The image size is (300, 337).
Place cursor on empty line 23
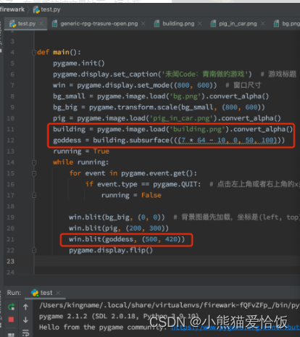pos(167,261)
